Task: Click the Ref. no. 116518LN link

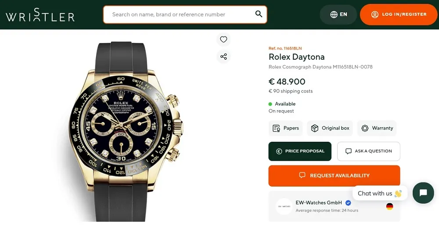Action: point(285,48)
